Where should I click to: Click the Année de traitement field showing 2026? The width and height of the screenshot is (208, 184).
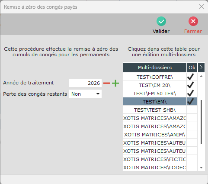point(85,83)
